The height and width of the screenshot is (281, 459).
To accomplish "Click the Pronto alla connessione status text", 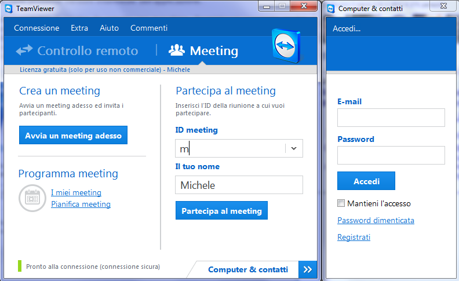I will coord(93,267).
